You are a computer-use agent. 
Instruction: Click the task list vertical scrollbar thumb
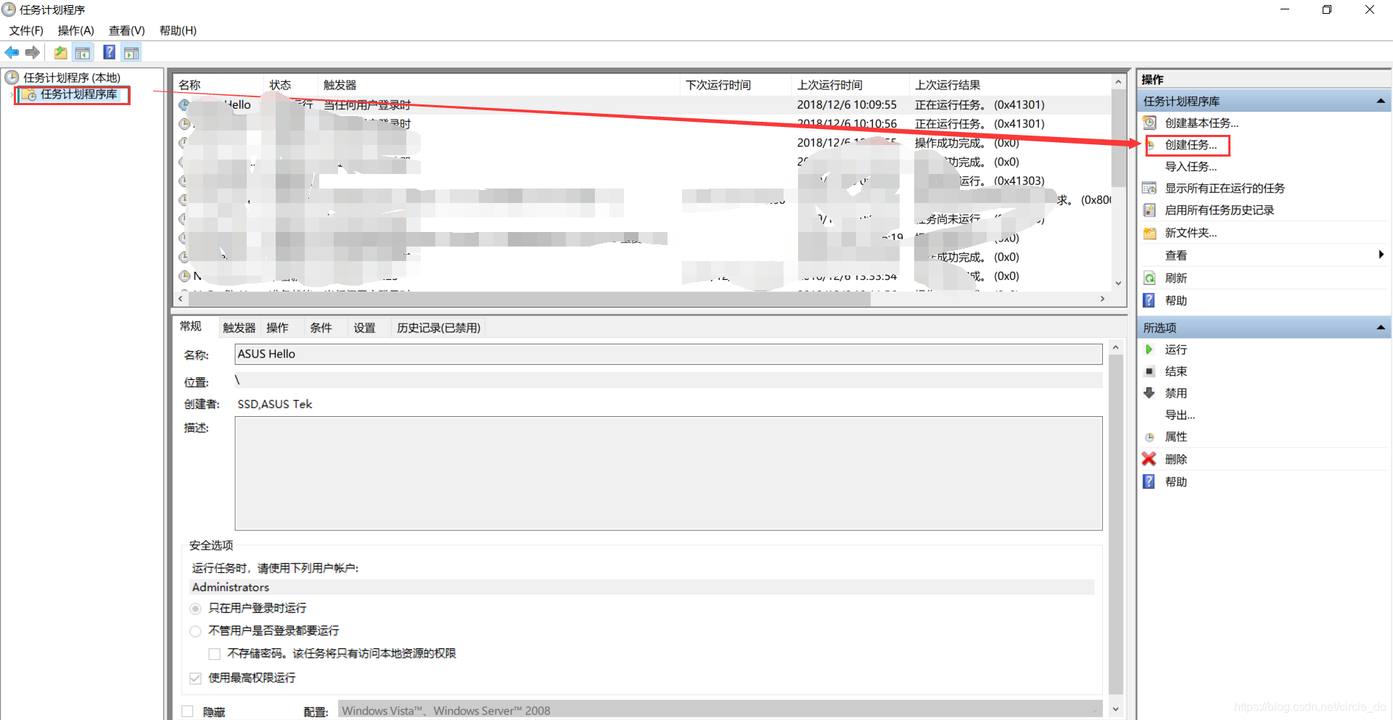click(x=1118, y=139)
